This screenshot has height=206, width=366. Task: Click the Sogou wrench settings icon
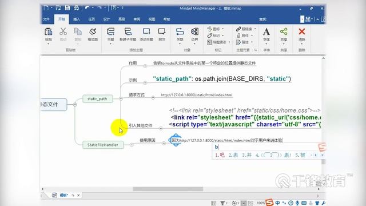tap(324, 203)
